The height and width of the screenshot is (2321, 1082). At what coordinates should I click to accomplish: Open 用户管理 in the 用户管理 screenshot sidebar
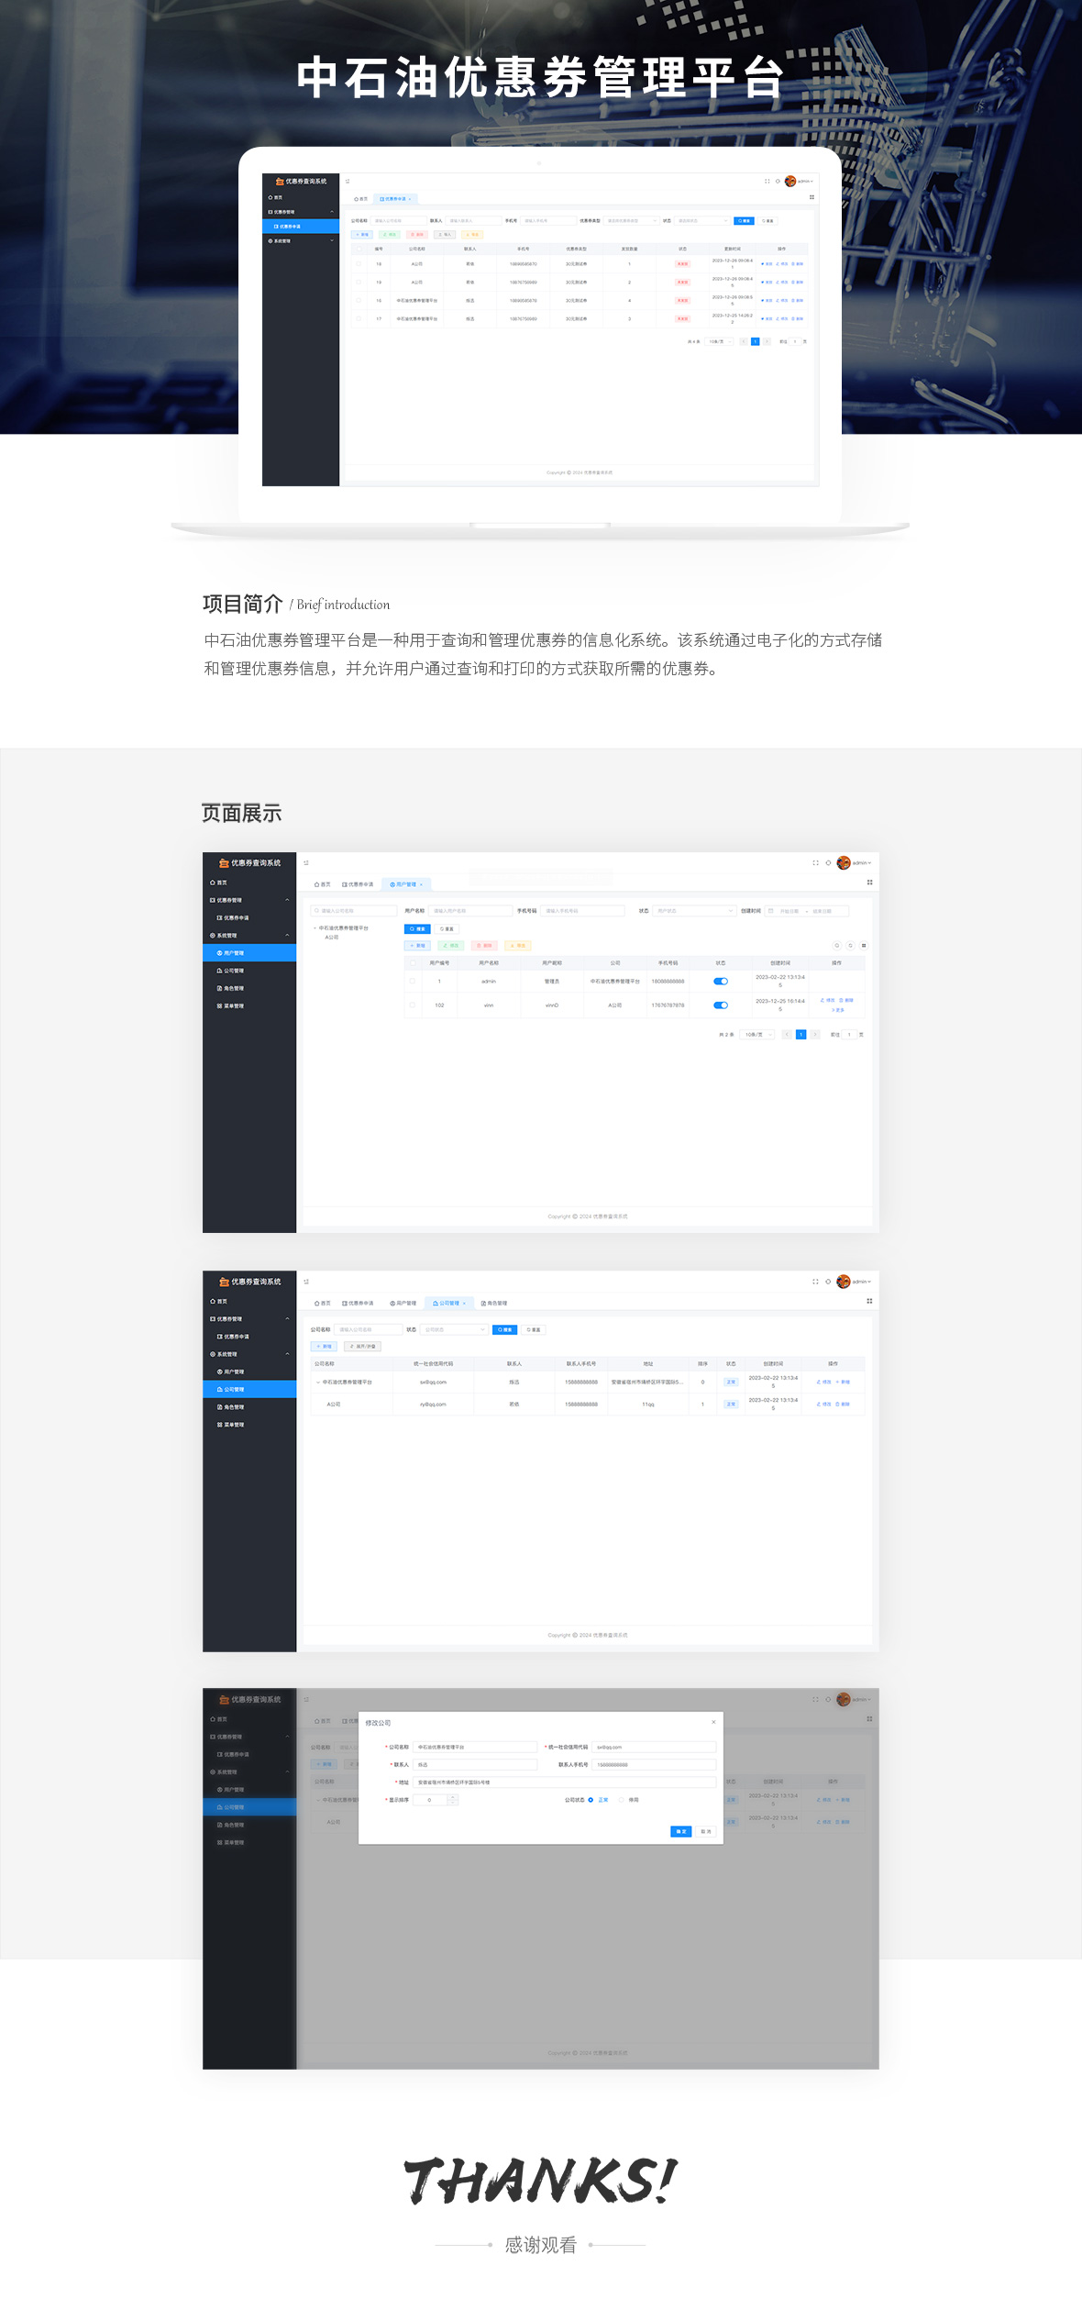click(x=249, y=953)
